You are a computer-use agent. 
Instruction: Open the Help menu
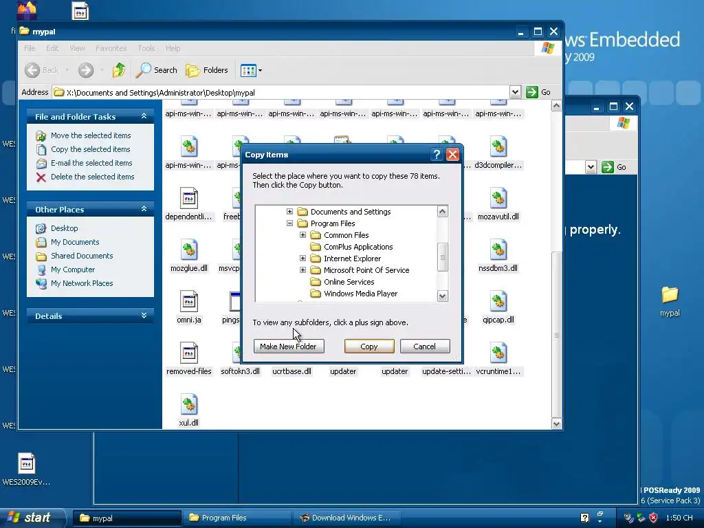coord(173,48)
